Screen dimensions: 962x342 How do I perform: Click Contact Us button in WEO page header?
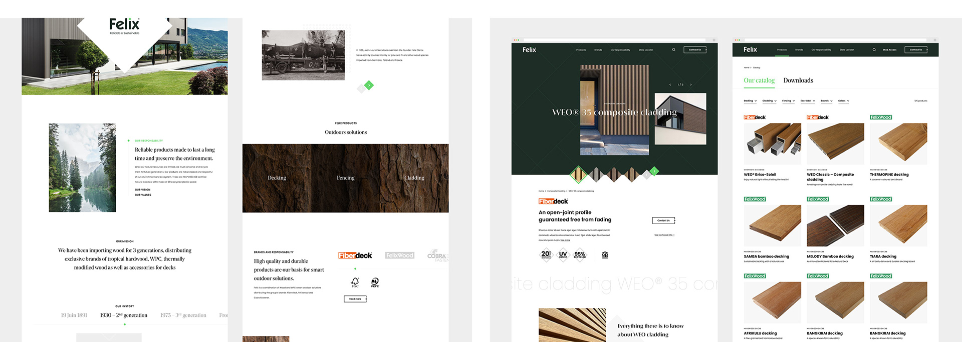coord(695,50)
